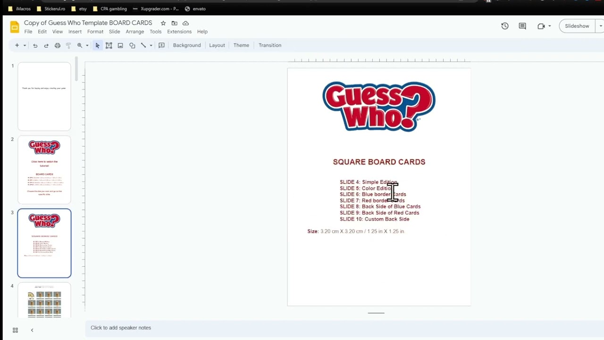Select slide 2 thumbnail
Image resolution: width=604 pixels, height=340 pixels.
click(44, 170)
